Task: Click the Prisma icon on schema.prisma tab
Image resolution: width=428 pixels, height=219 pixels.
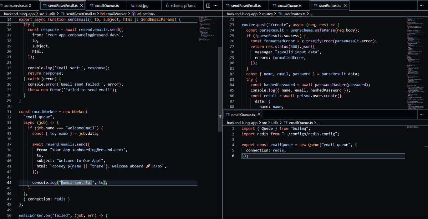Action: point(168,6)
